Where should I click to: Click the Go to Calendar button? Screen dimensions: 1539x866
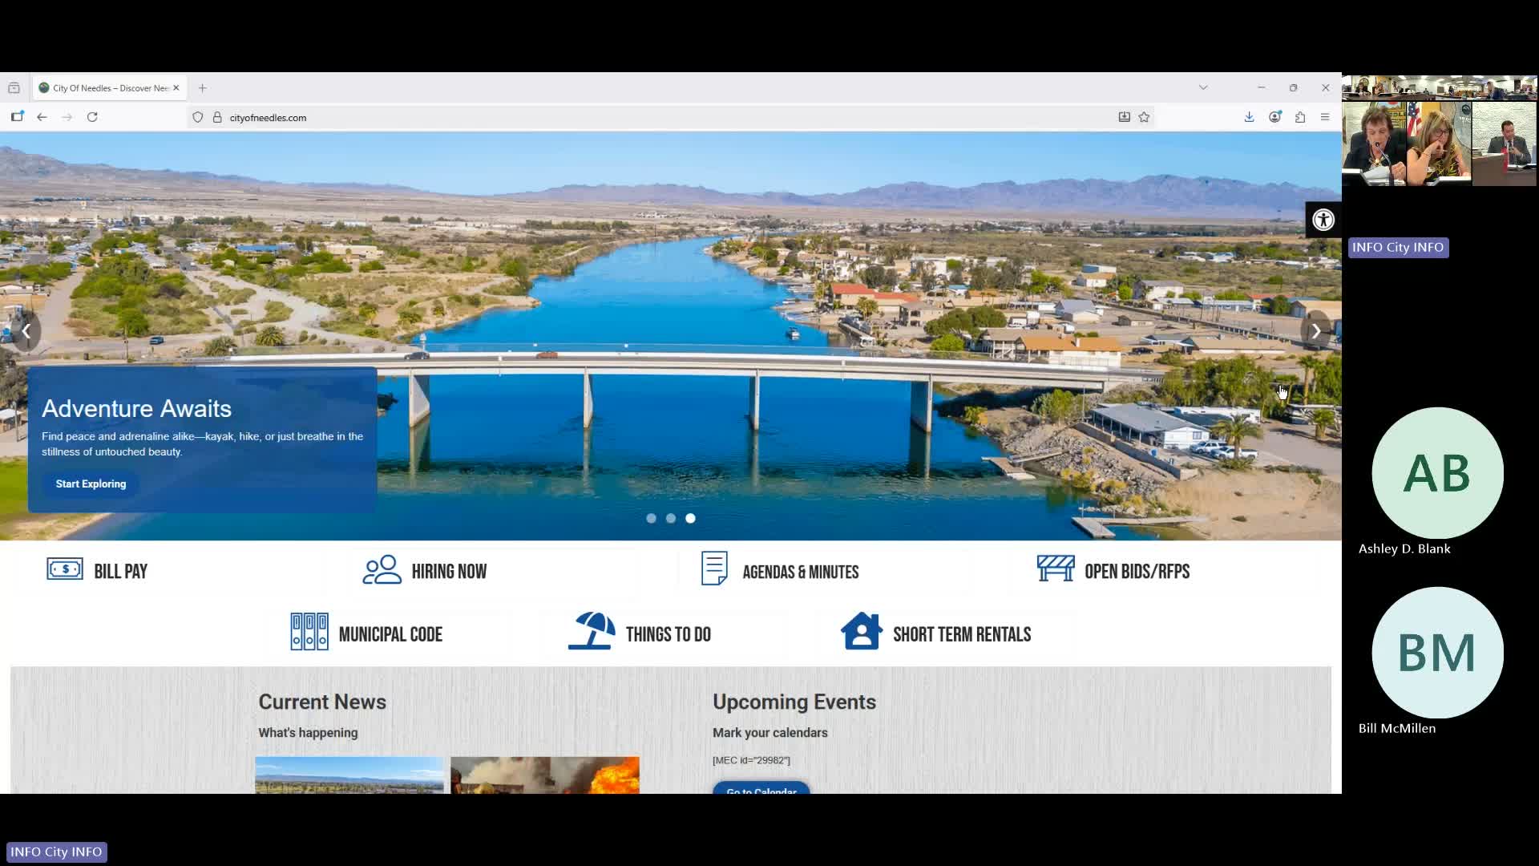click(x=761, y=789)
